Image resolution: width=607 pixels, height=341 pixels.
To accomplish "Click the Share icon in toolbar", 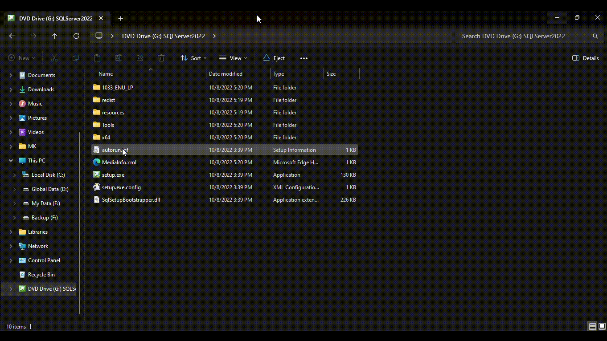I will click(140, 58).
